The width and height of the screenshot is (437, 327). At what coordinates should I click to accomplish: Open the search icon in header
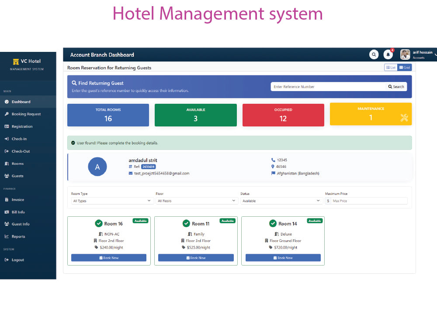[374, 54]
